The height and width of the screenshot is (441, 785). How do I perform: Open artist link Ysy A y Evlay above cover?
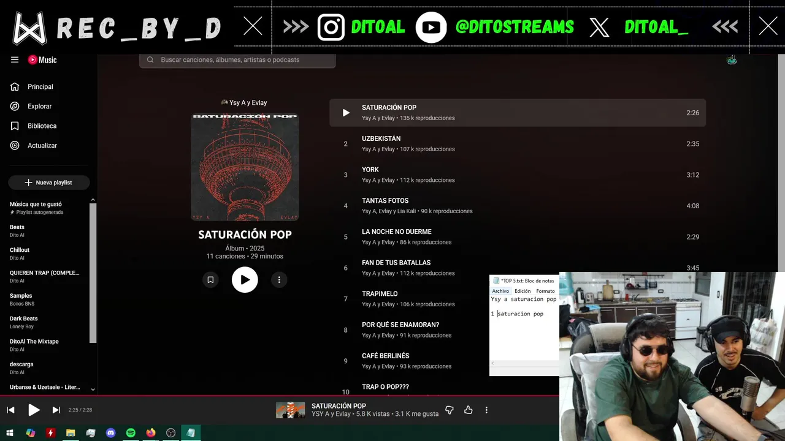[x=248, y=103]
